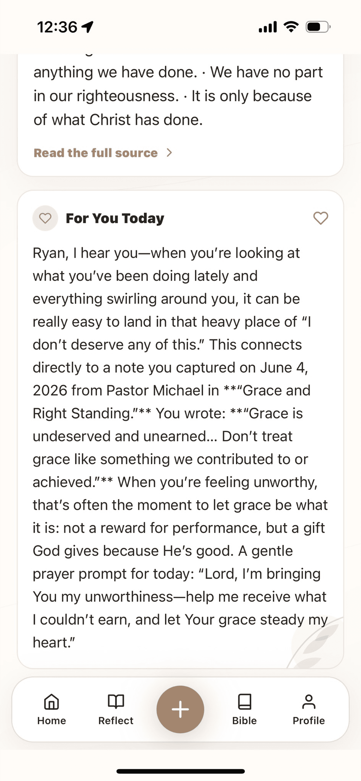Screen dimensions: 361x781
Task: Open Read the full source link
Action: click(x=96, y=153)
